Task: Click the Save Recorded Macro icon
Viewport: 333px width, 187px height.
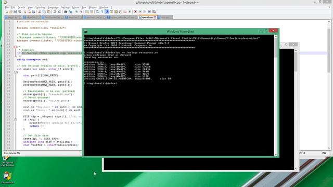Action: pyautogui.click(x=154, y=11)
